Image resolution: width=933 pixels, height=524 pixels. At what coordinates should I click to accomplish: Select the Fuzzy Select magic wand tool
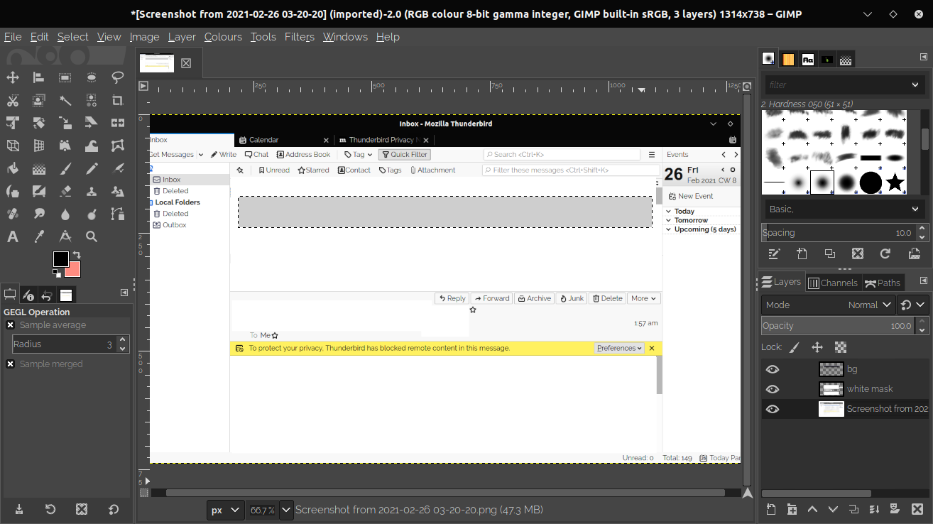point(65,100)
